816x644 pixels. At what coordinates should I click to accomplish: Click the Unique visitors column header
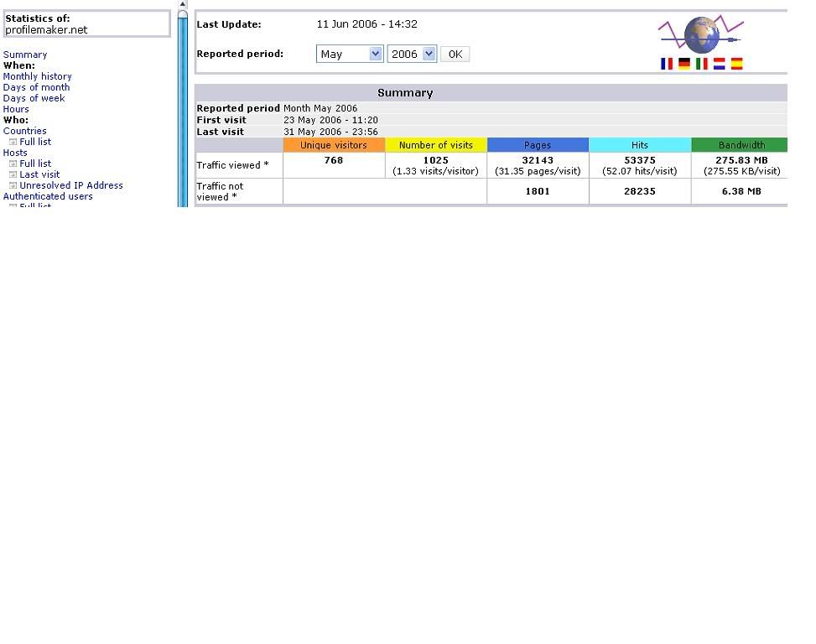334,145
